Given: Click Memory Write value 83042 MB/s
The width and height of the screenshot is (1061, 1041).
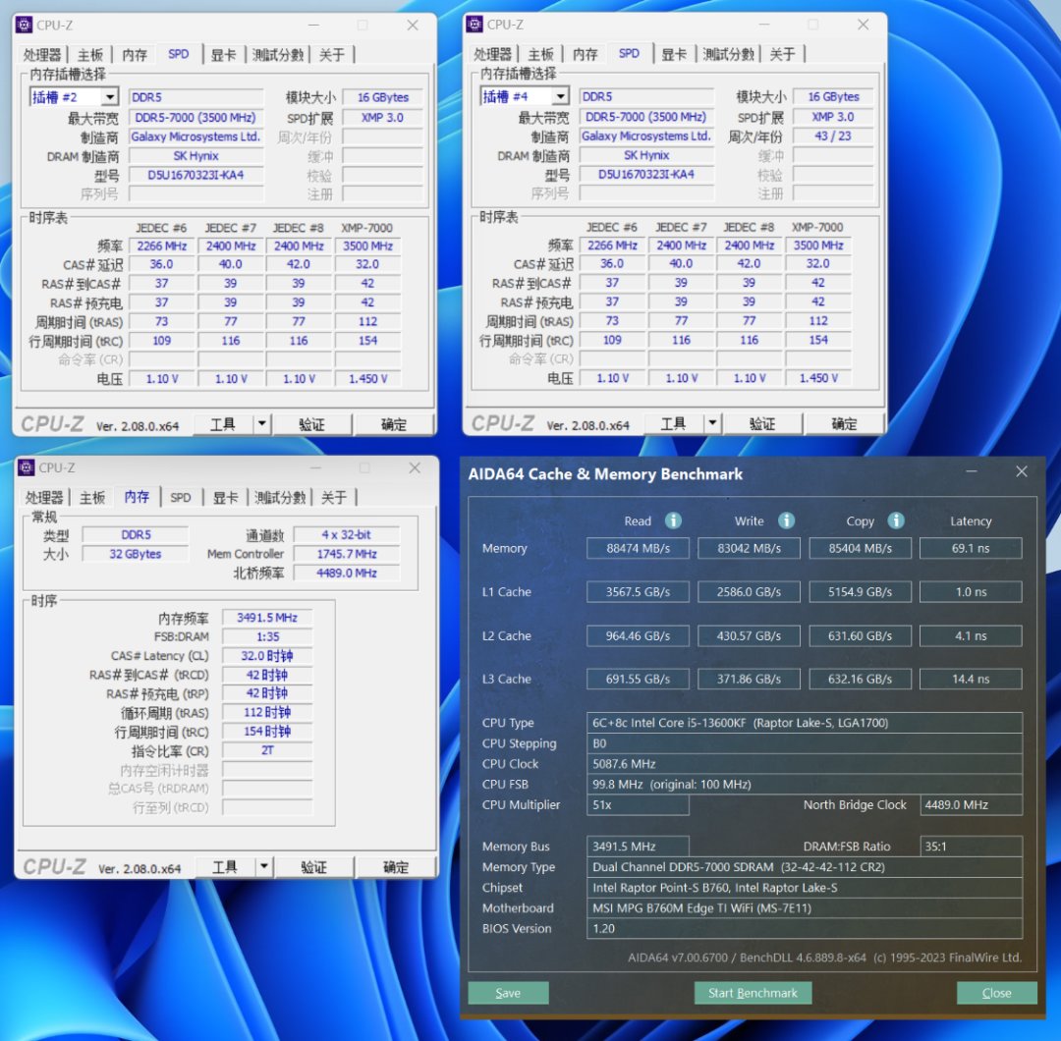Looking at the screenshot, I should point(749,548).
